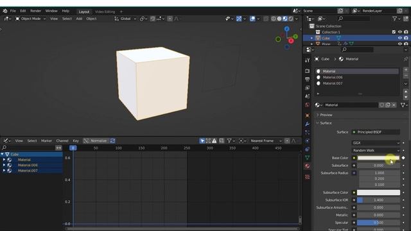
Task: Toggle the snap magnet icon in the viewport
Action: pyautogui.click(x=153, y=19)
